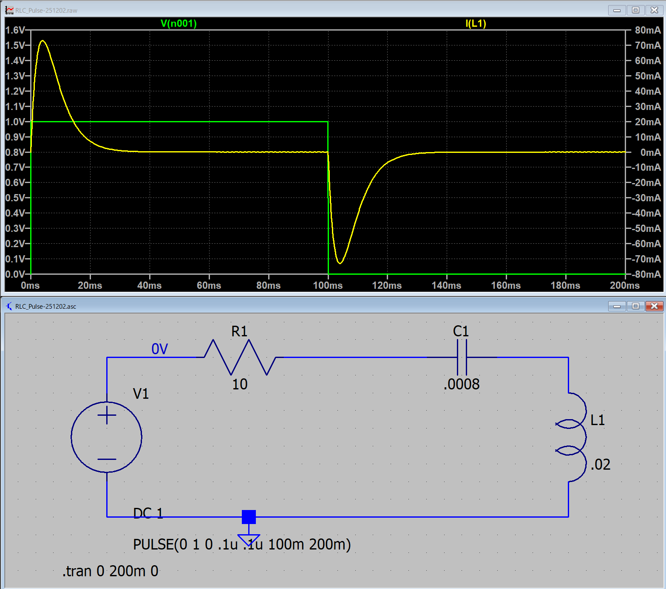Click the 1.0V label on the left axis

click(x=15, y=122)
